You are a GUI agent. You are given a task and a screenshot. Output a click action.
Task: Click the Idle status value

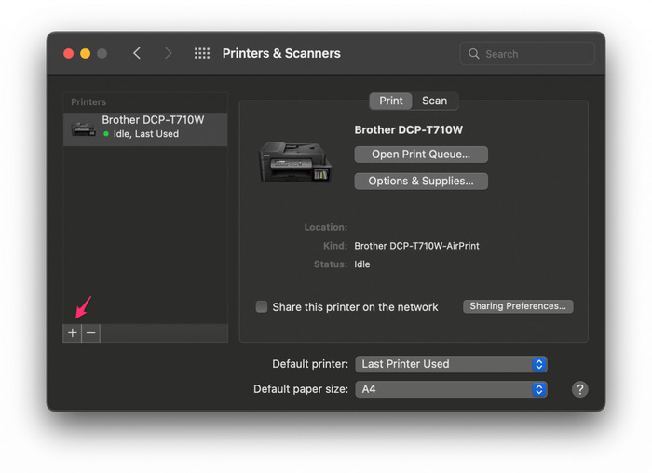coord(361,264)
